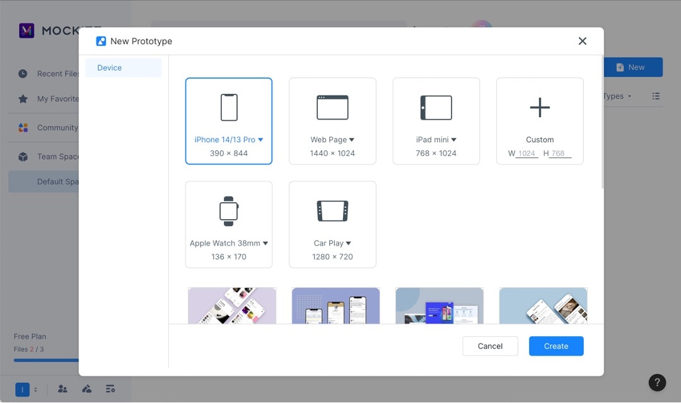Click the Community colorful icon
Viewport: 681px width, 403px height.
tap(23, 128)
